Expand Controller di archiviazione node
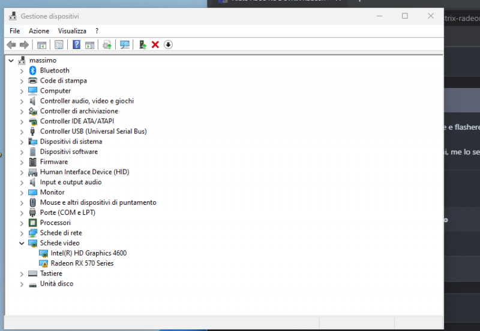Image resolution: width=480 pixels, height=331 pixels. tap(22, 111)
